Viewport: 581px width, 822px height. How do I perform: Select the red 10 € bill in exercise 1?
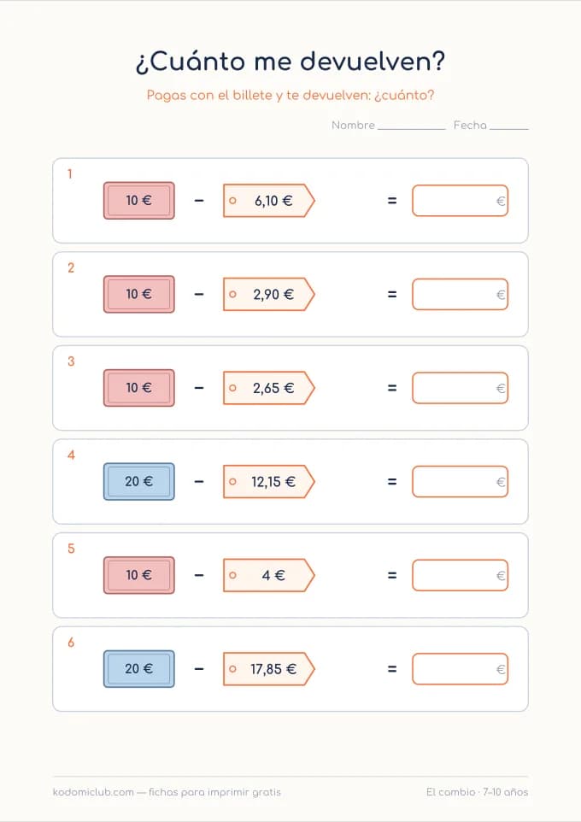coord(139,200)
